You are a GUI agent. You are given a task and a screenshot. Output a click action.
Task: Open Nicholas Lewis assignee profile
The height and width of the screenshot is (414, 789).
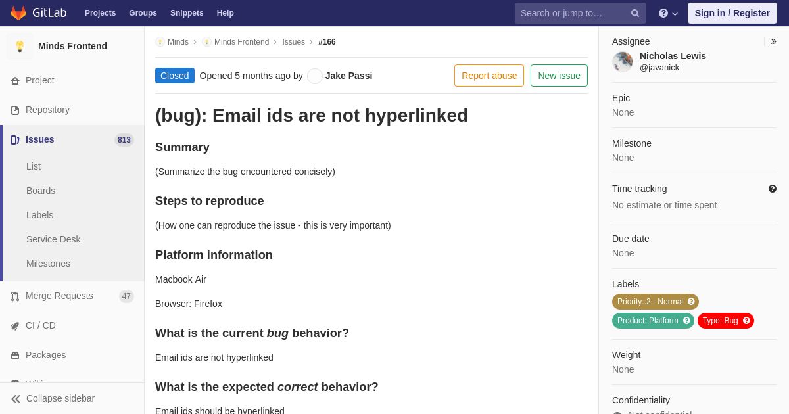tap(673, 56)
